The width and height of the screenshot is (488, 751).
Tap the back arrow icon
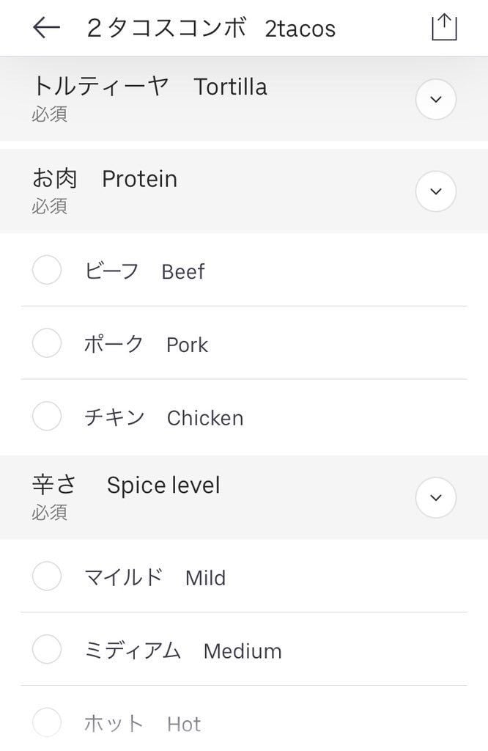point(46,28)
